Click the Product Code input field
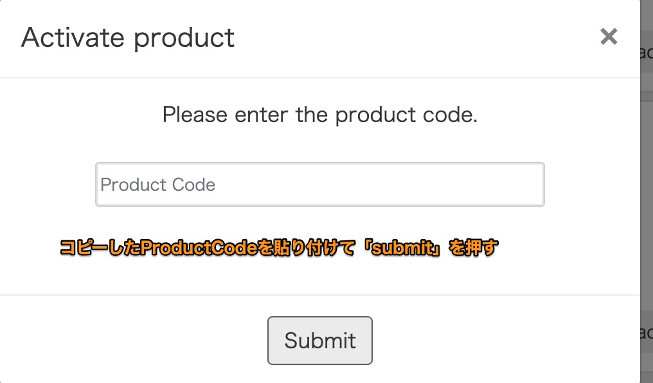 [320, 184]
